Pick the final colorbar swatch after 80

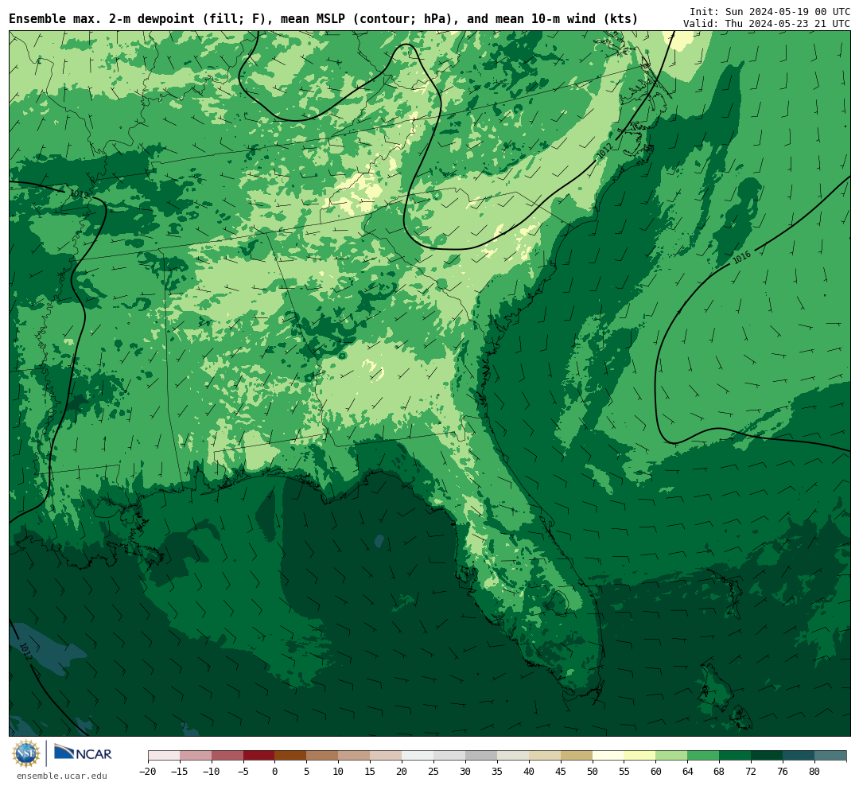click(x=830, y=756)
